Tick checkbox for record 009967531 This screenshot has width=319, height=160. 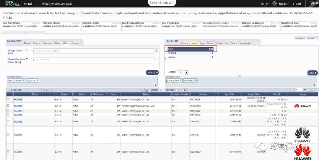tap(8, 135)
